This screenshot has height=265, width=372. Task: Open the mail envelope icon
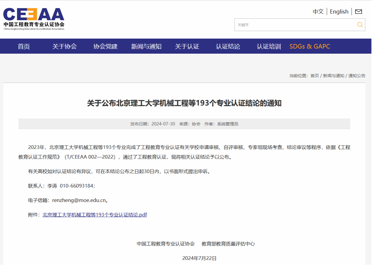click(x=358, y=12)
